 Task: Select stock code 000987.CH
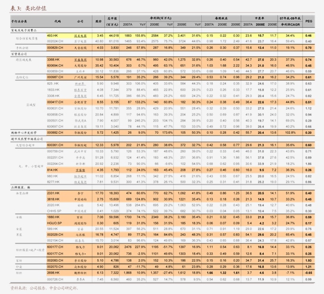click(x=55, y=77)
